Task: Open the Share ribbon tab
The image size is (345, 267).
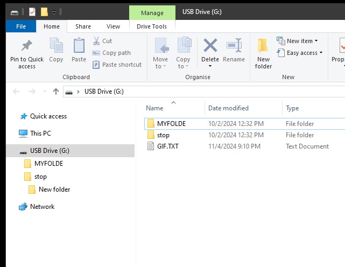Action: coord(83,26)
